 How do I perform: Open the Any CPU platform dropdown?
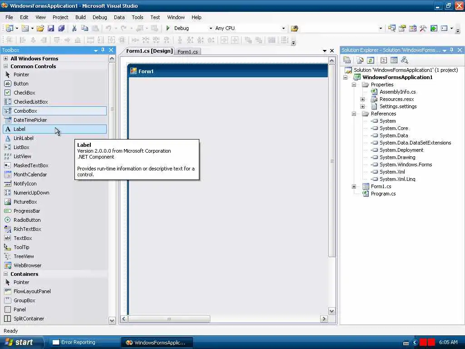pos(283,29)
